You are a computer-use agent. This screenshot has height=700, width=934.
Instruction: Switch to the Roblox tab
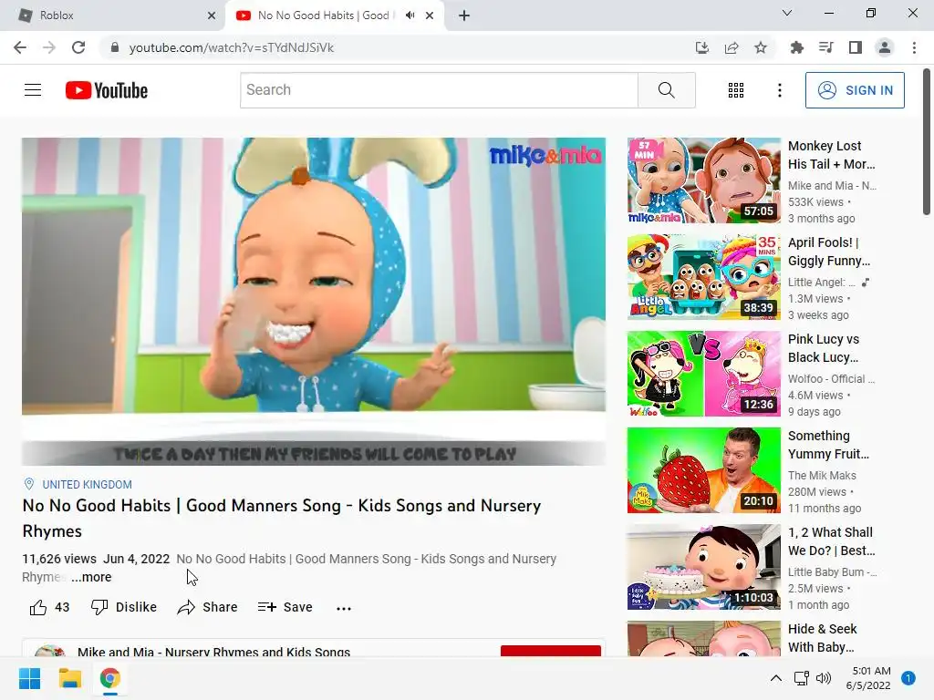coord(111,15)
